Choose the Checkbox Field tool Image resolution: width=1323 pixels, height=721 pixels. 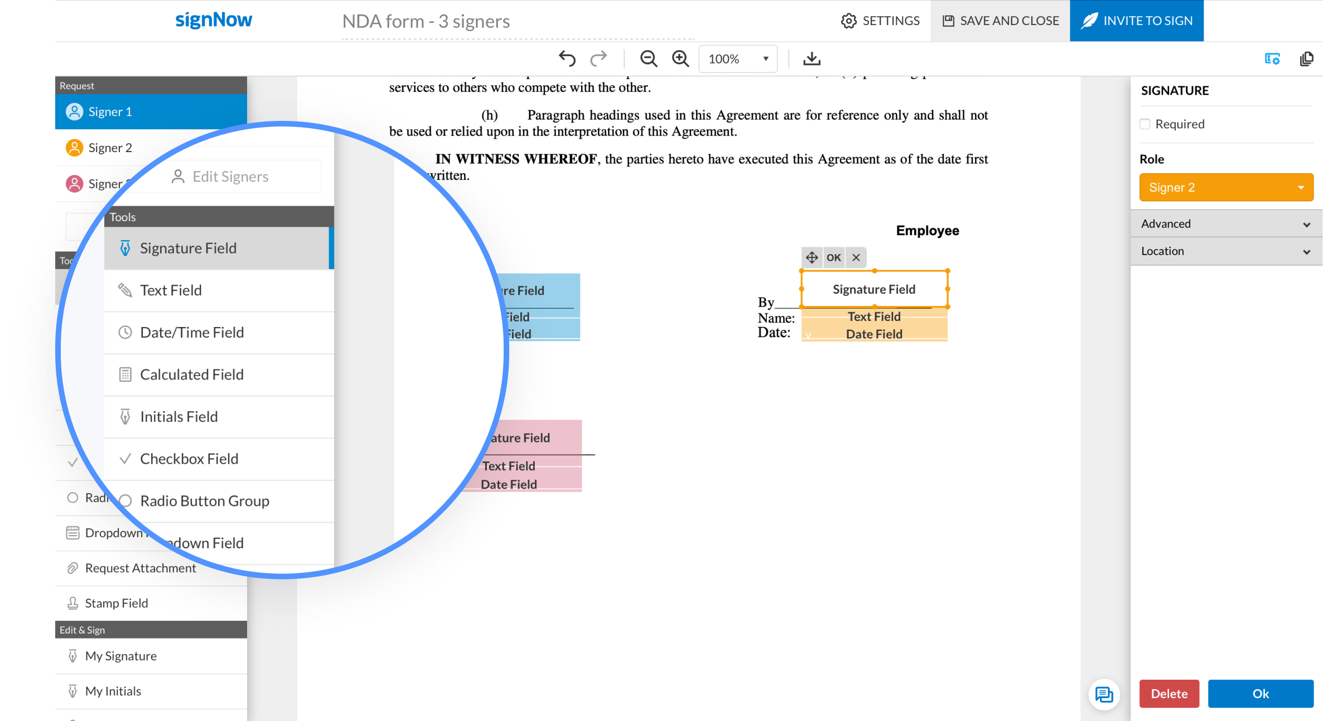click(189, 459)
